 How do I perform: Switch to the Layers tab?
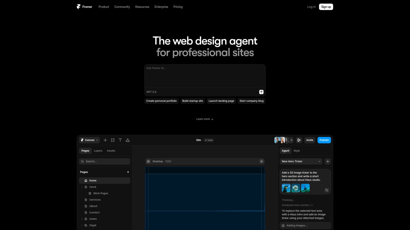(x=98, y=151)
